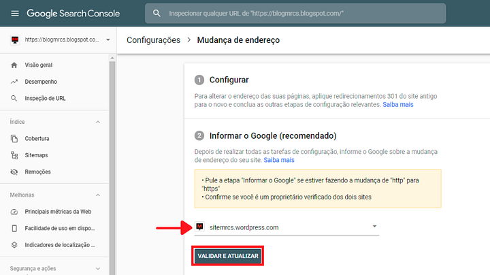Go back to Configurações breadcrumb
The image size is (490, 275).
pos(153,40)
